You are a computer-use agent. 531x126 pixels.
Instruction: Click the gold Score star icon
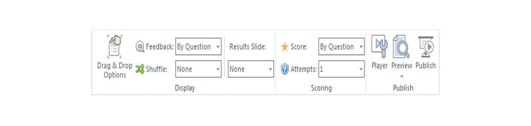click(x=284, y=47)
